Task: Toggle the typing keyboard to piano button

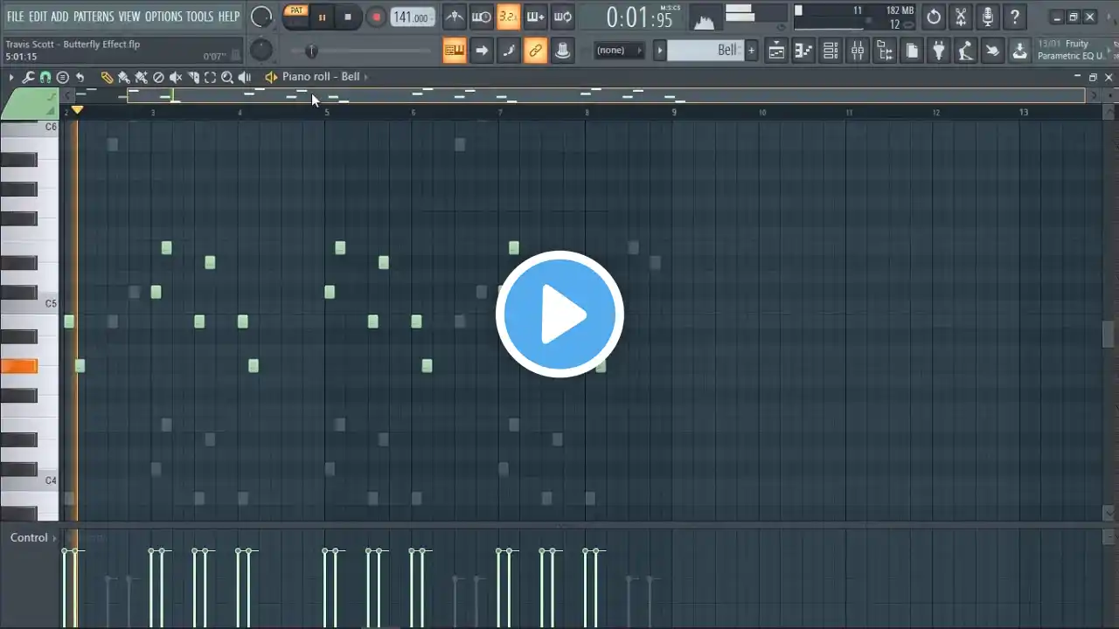Action: (455, 51)
